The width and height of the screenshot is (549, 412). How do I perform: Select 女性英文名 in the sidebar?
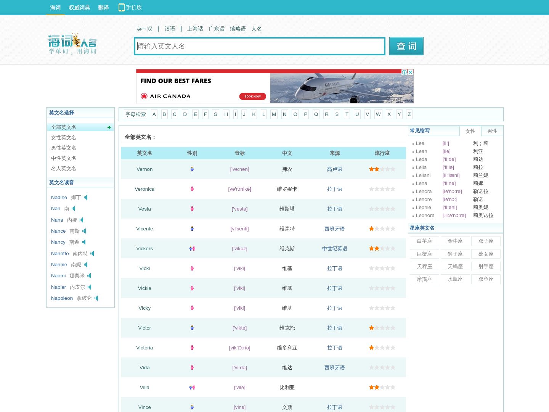(x=64, y=138)
